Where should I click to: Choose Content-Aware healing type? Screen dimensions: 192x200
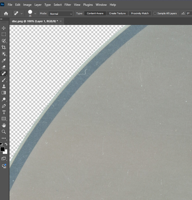[95, 13]
